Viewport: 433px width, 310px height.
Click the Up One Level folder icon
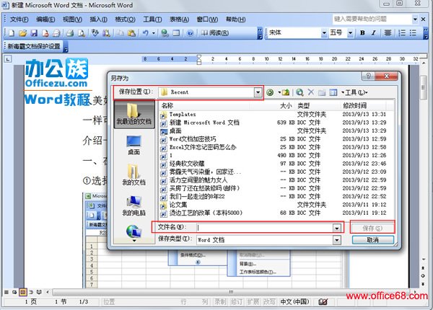286,92
